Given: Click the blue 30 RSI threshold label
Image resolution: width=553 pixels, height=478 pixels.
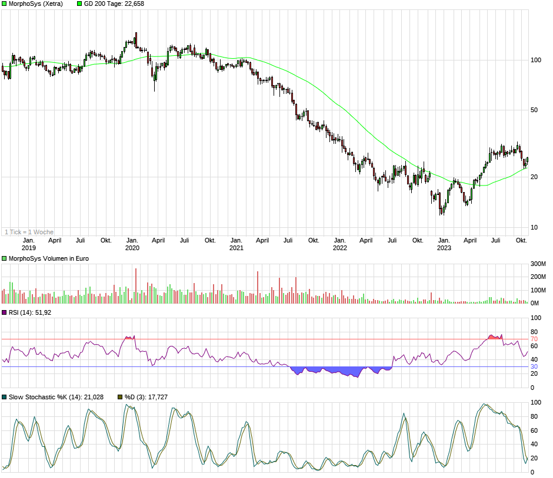Looking at the screenshot, I should [x=534, y=367].
